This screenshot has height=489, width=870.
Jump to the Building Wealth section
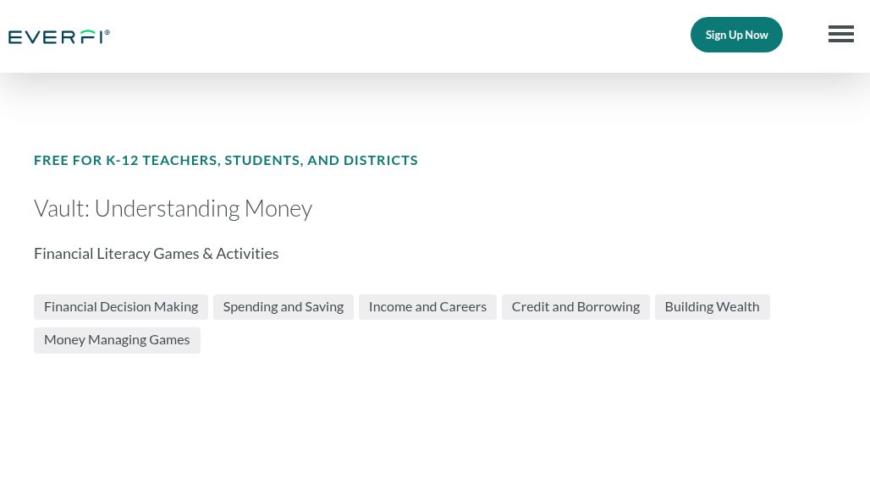point(712,306)
